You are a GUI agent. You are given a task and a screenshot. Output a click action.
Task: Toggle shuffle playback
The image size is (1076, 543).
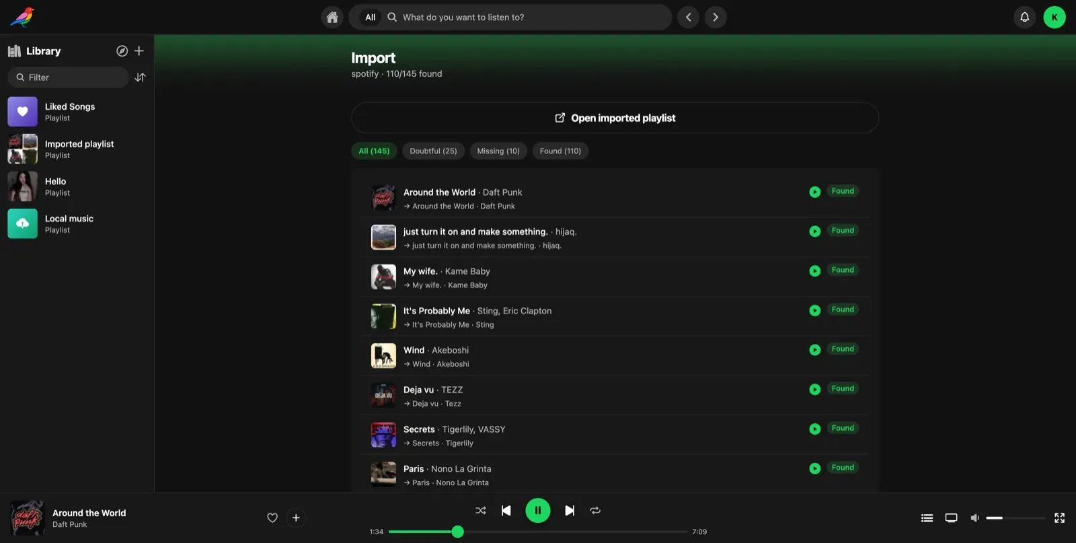pyautogui.click(x=480, y=511)
